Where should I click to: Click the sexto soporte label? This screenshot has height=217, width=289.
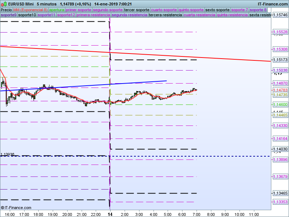pyautogui.click(x=217, y=10)
